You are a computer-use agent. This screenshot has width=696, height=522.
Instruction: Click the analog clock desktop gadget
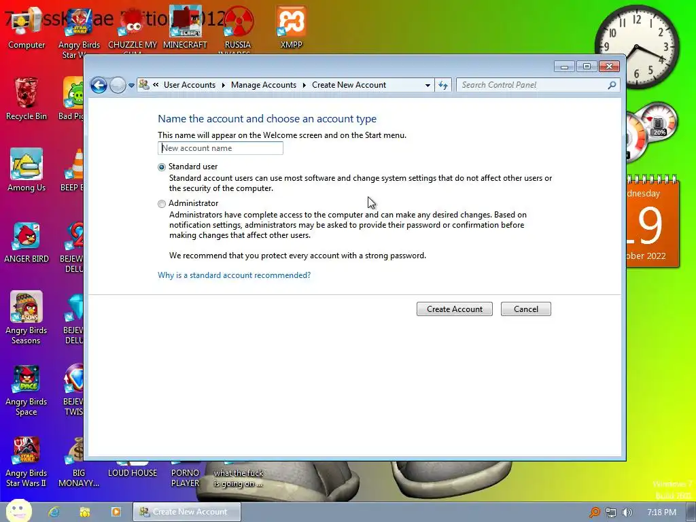tap(636, 47)
